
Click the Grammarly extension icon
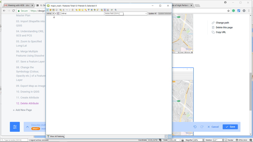coord(233,11)
